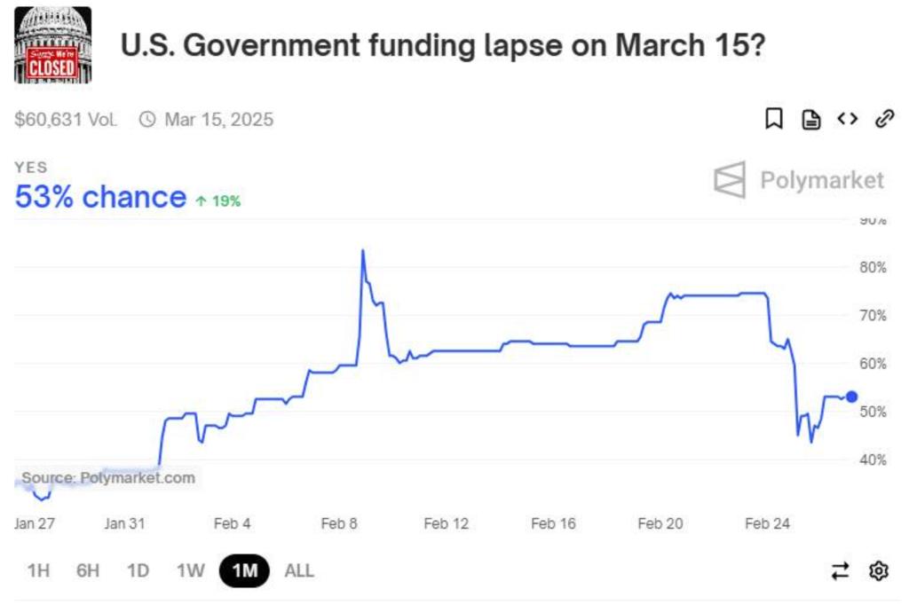Click the Source: Polymarket.com caption
The height and width of the screenshot is (605, 909).
coord(108,478)
